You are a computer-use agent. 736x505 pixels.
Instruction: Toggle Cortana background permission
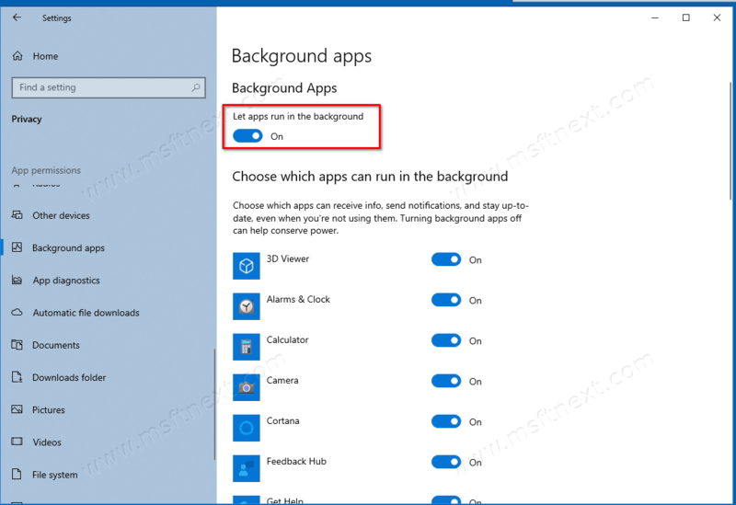[x=446, y=421]
